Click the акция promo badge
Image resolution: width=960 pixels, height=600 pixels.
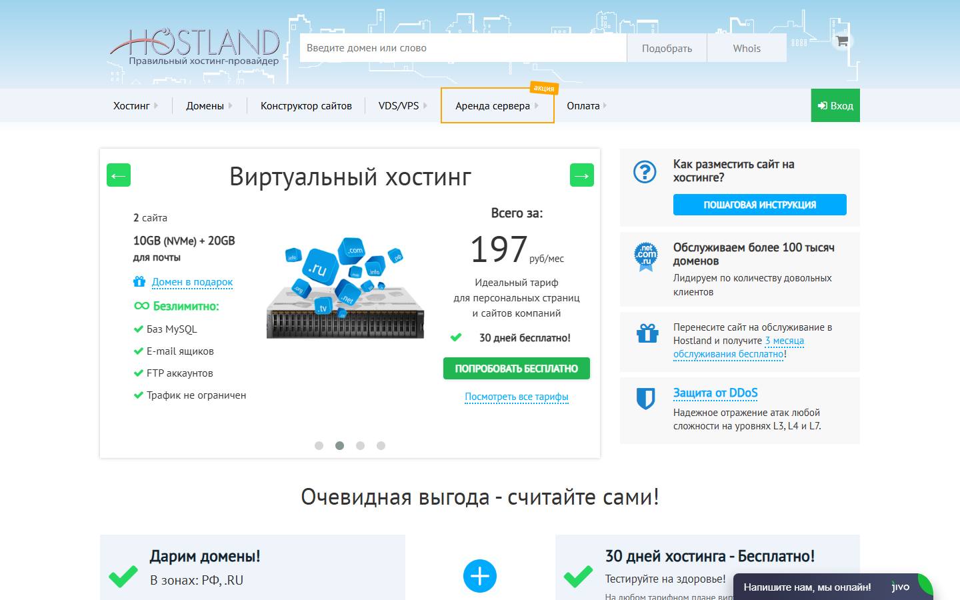544,88
